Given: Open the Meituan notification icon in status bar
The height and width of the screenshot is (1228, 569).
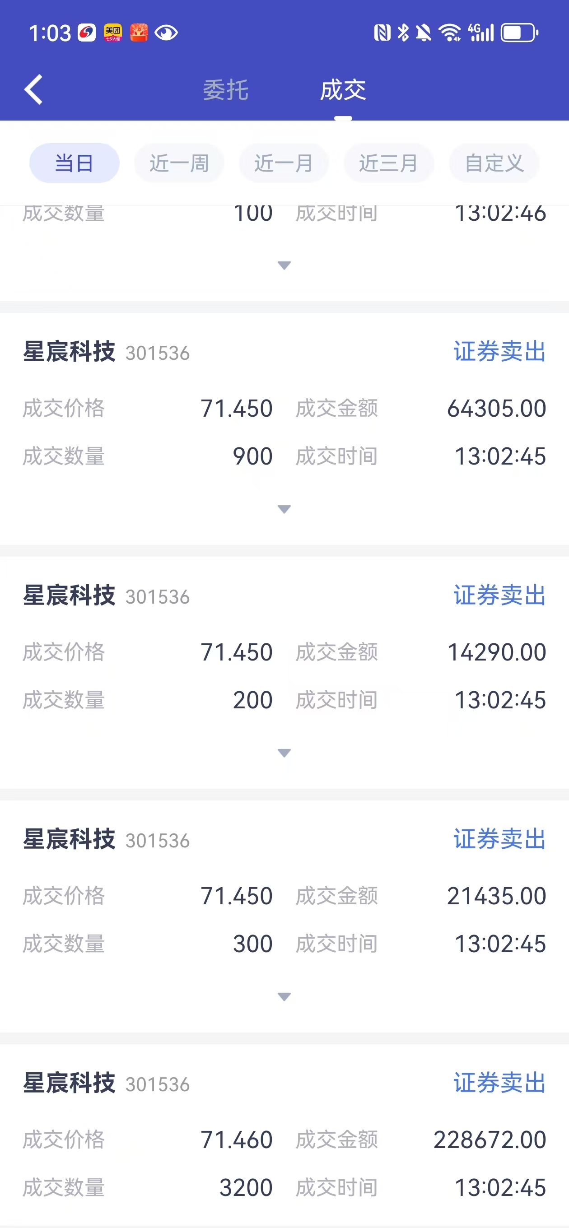Looking at the screenshot, I should (x=113, y=33).
